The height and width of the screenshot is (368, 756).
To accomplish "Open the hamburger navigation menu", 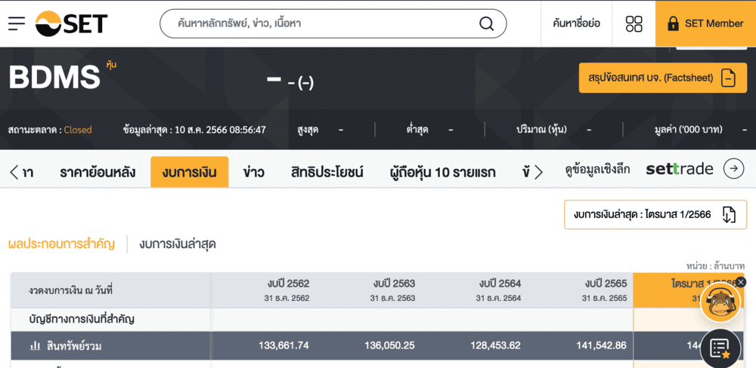I will [17, 23].
